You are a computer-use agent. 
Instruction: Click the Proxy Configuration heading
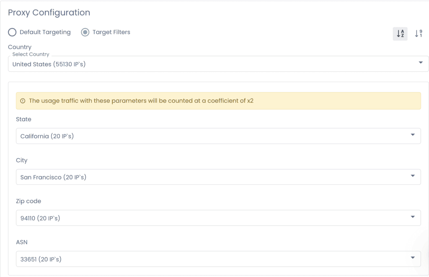49,13
